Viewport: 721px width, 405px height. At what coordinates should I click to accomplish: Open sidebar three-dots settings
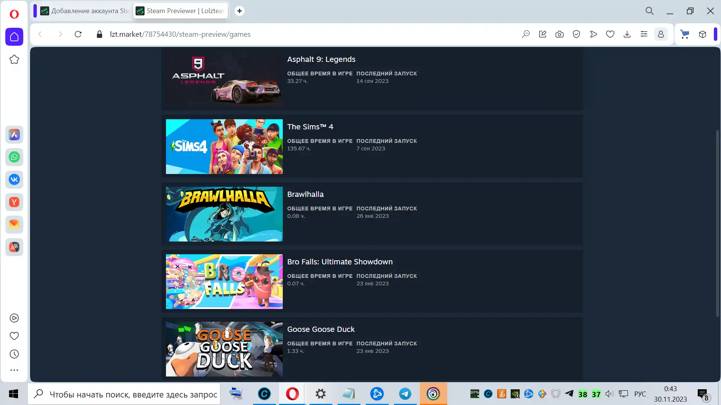click(x=14, y=370)
